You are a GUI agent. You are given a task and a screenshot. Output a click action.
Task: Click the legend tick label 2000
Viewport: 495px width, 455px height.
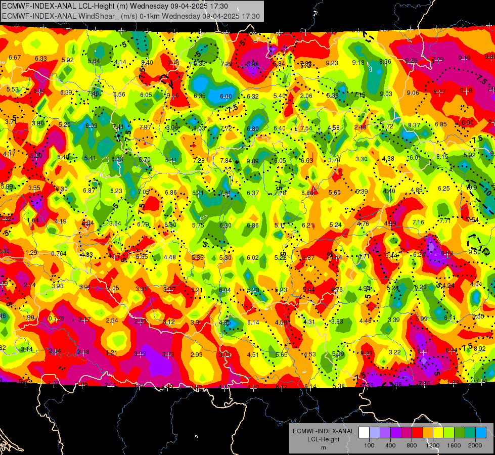coord(475,445)
